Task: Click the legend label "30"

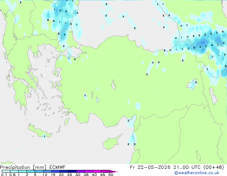Action: point(78,175)
